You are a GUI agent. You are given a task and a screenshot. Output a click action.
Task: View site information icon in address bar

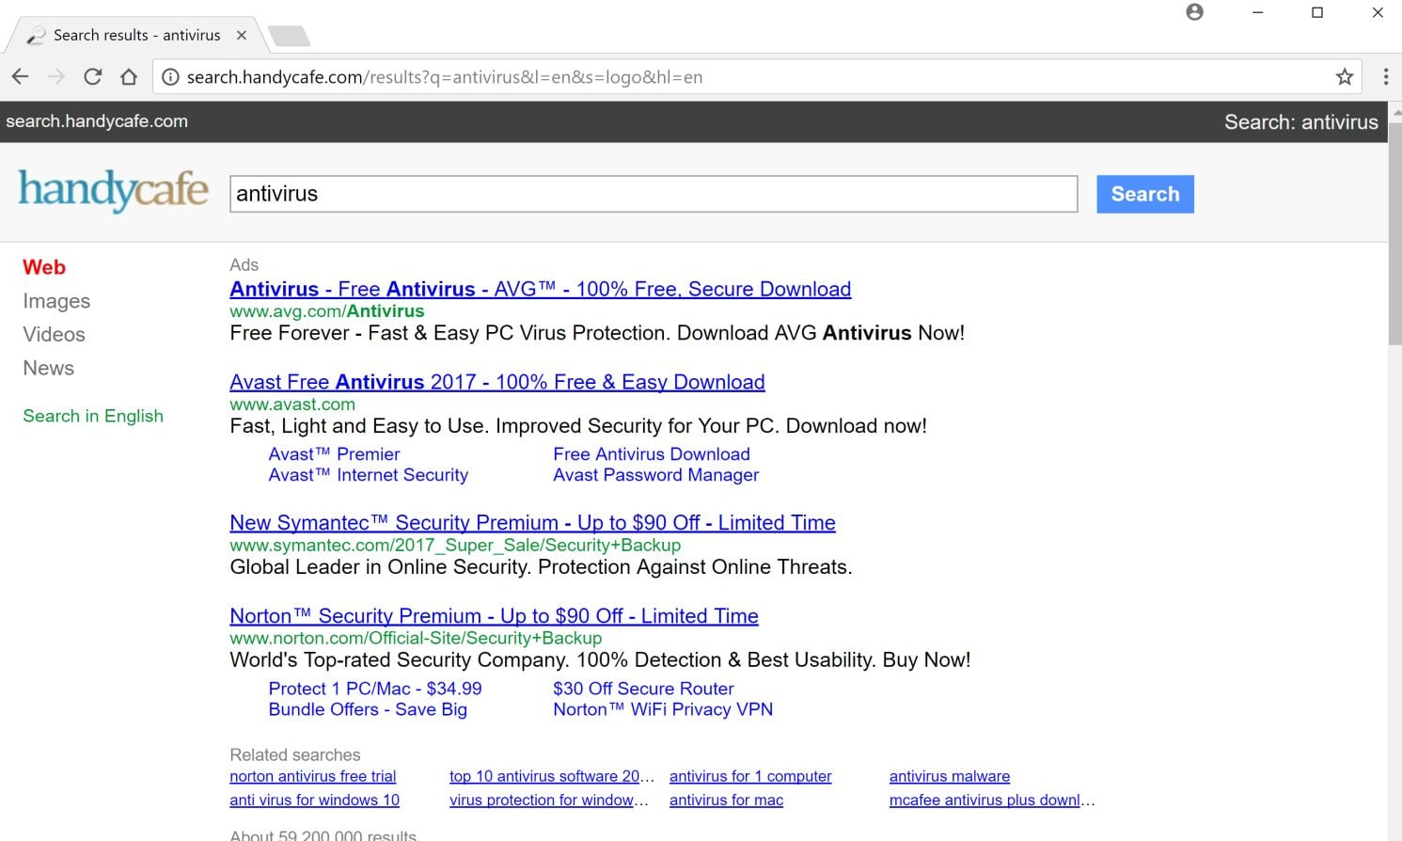tap(170, 77)
